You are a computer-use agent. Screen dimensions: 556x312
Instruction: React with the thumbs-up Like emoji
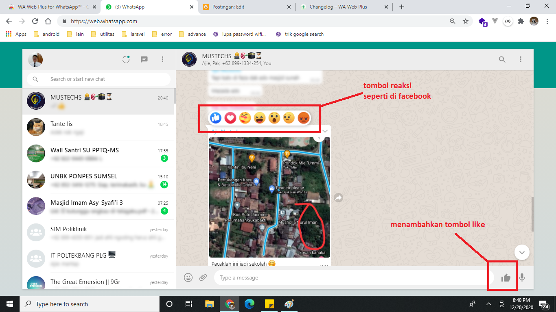tap(216, 118)
